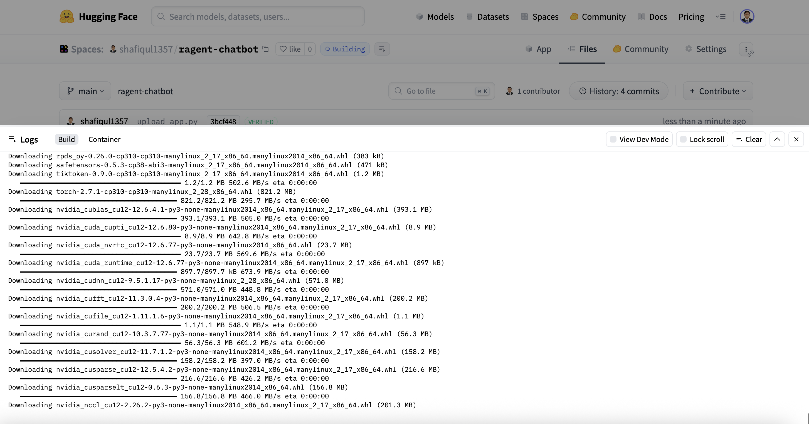Click the ragent-chatbot breadcrumb path
Viewport: 809px width, 424px height.
pos(145,91)
